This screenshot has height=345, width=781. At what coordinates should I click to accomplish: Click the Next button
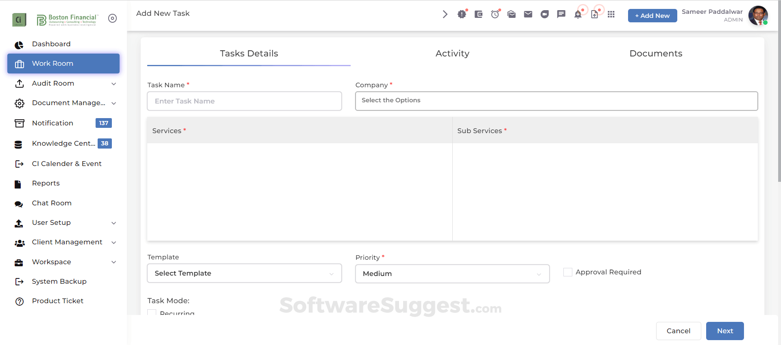pyautogui.click(x=725, y=331)
